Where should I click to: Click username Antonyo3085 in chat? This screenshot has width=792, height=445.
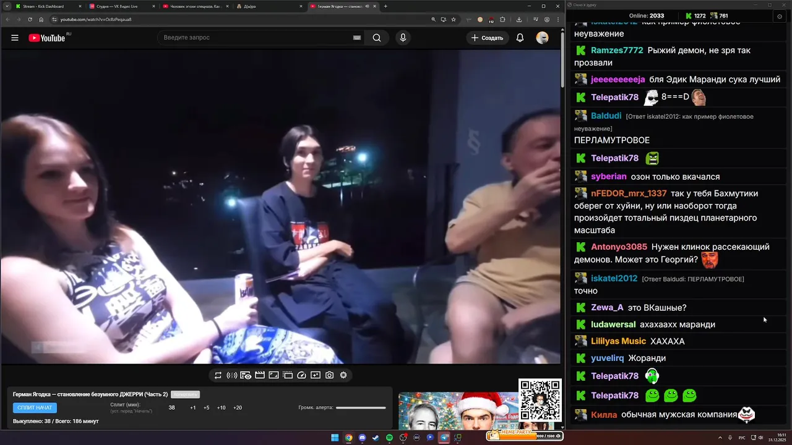tap(619, 247)
